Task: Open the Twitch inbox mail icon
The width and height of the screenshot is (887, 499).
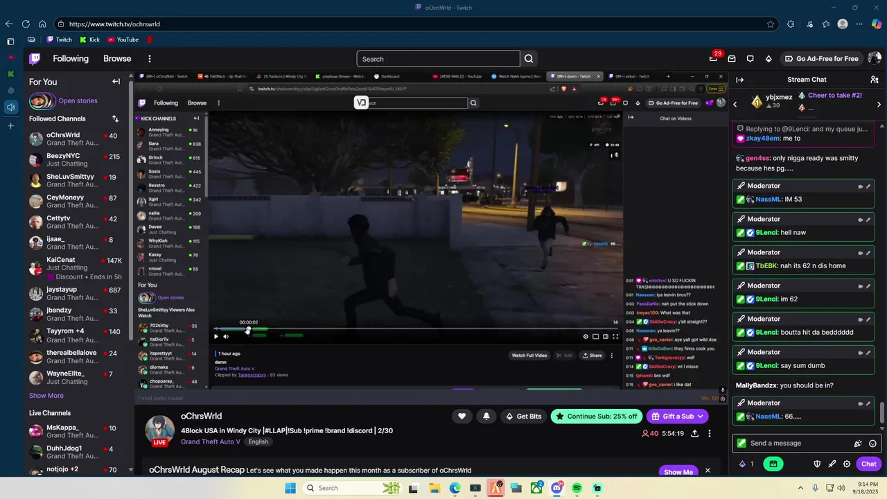Action: click(x=732, y=59)
